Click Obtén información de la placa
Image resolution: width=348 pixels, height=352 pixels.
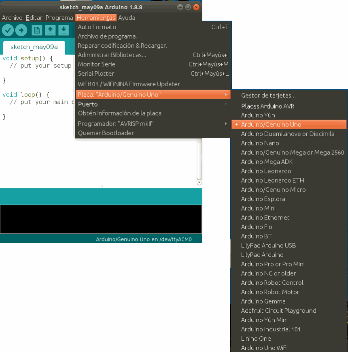(x=153, y=113)
